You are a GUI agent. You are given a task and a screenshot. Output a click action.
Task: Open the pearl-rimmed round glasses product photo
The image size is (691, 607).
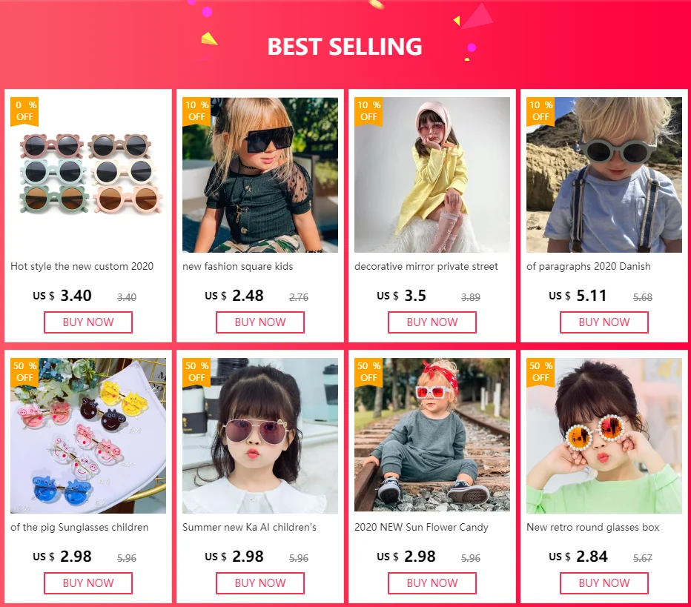click(604, 436)
